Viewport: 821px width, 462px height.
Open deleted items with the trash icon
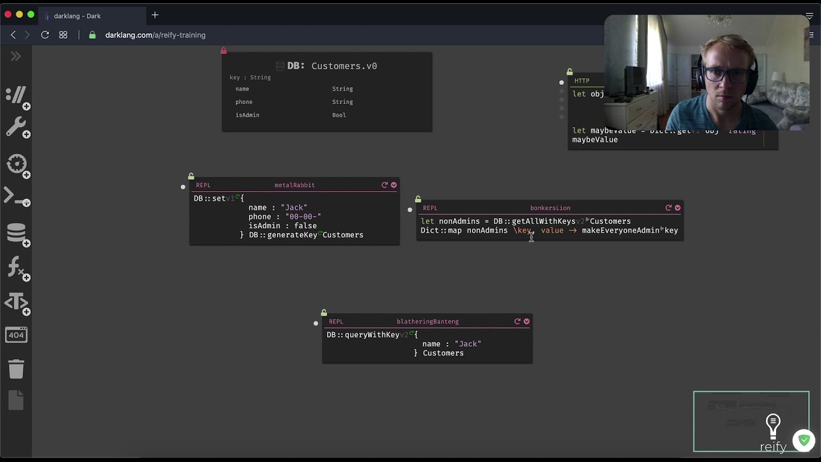[x=16, y=369]
